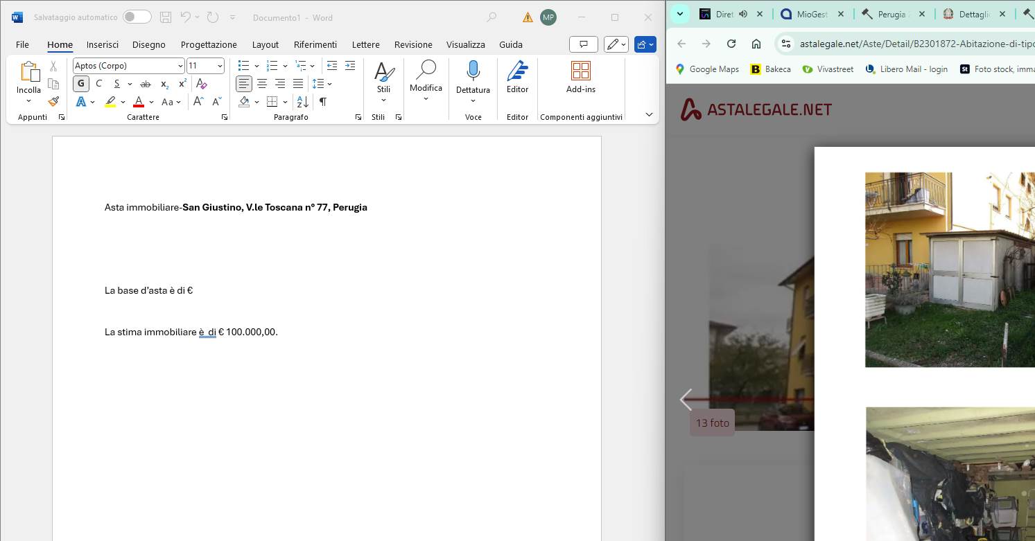Image resolution: width=1035 pixels, height=541 pixels.
Task: Pick the yellow text highlight color
Action: [x=110, y=102]
